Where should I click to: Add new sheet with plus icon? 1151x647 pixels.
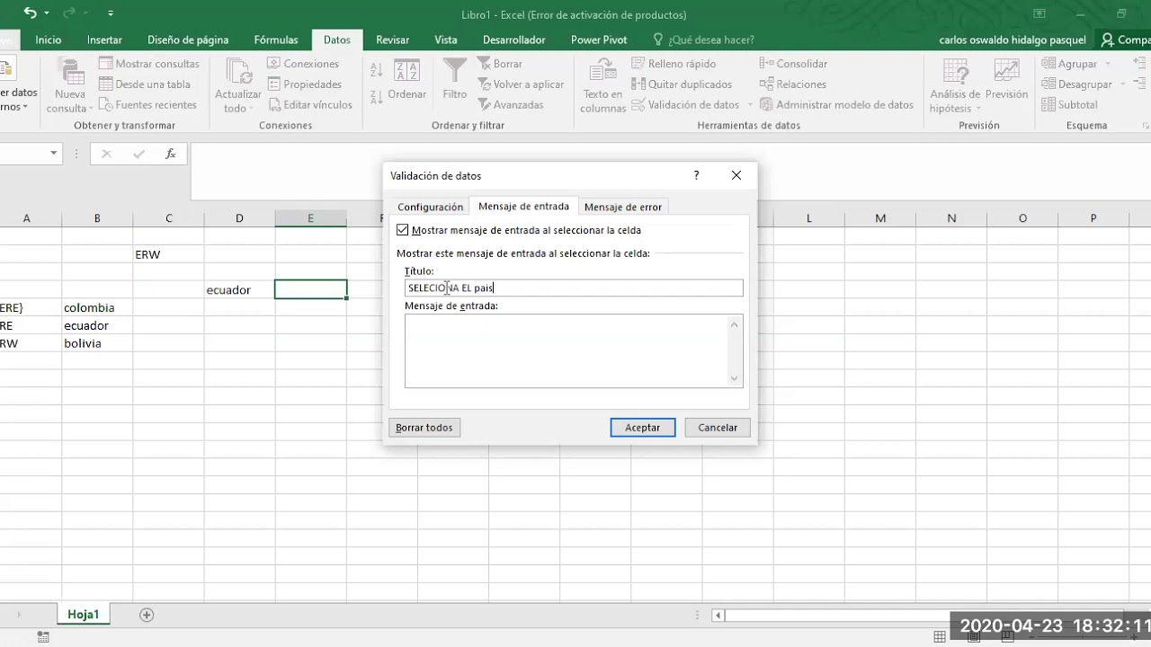147,615
